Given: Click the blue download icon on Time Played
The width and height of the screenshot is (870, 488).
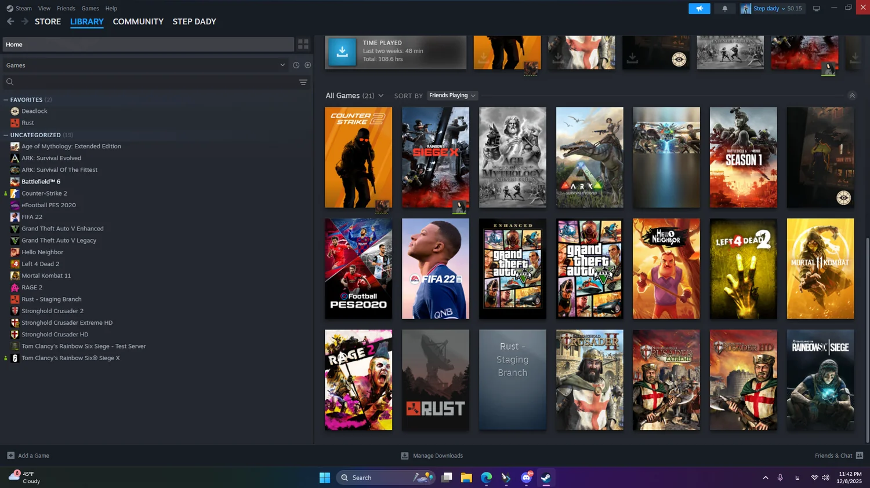Looking at the screenshot, I should (x=342, y=52).
